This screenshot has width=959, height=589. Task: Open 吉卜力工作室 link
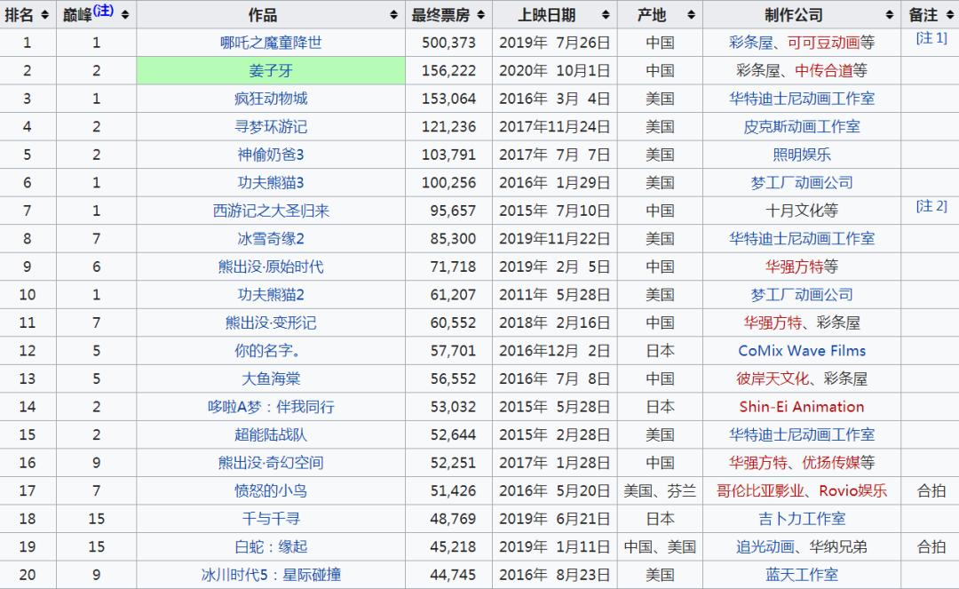(802, 519)
